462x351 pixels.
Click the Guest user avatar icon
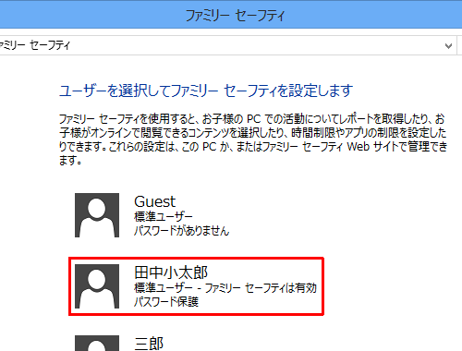(x=97, y=215)
